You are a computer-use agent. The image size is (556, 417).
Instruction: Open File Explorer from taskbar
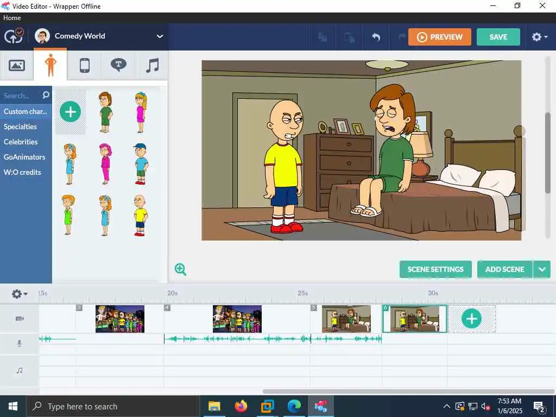(x=214, y=406)
